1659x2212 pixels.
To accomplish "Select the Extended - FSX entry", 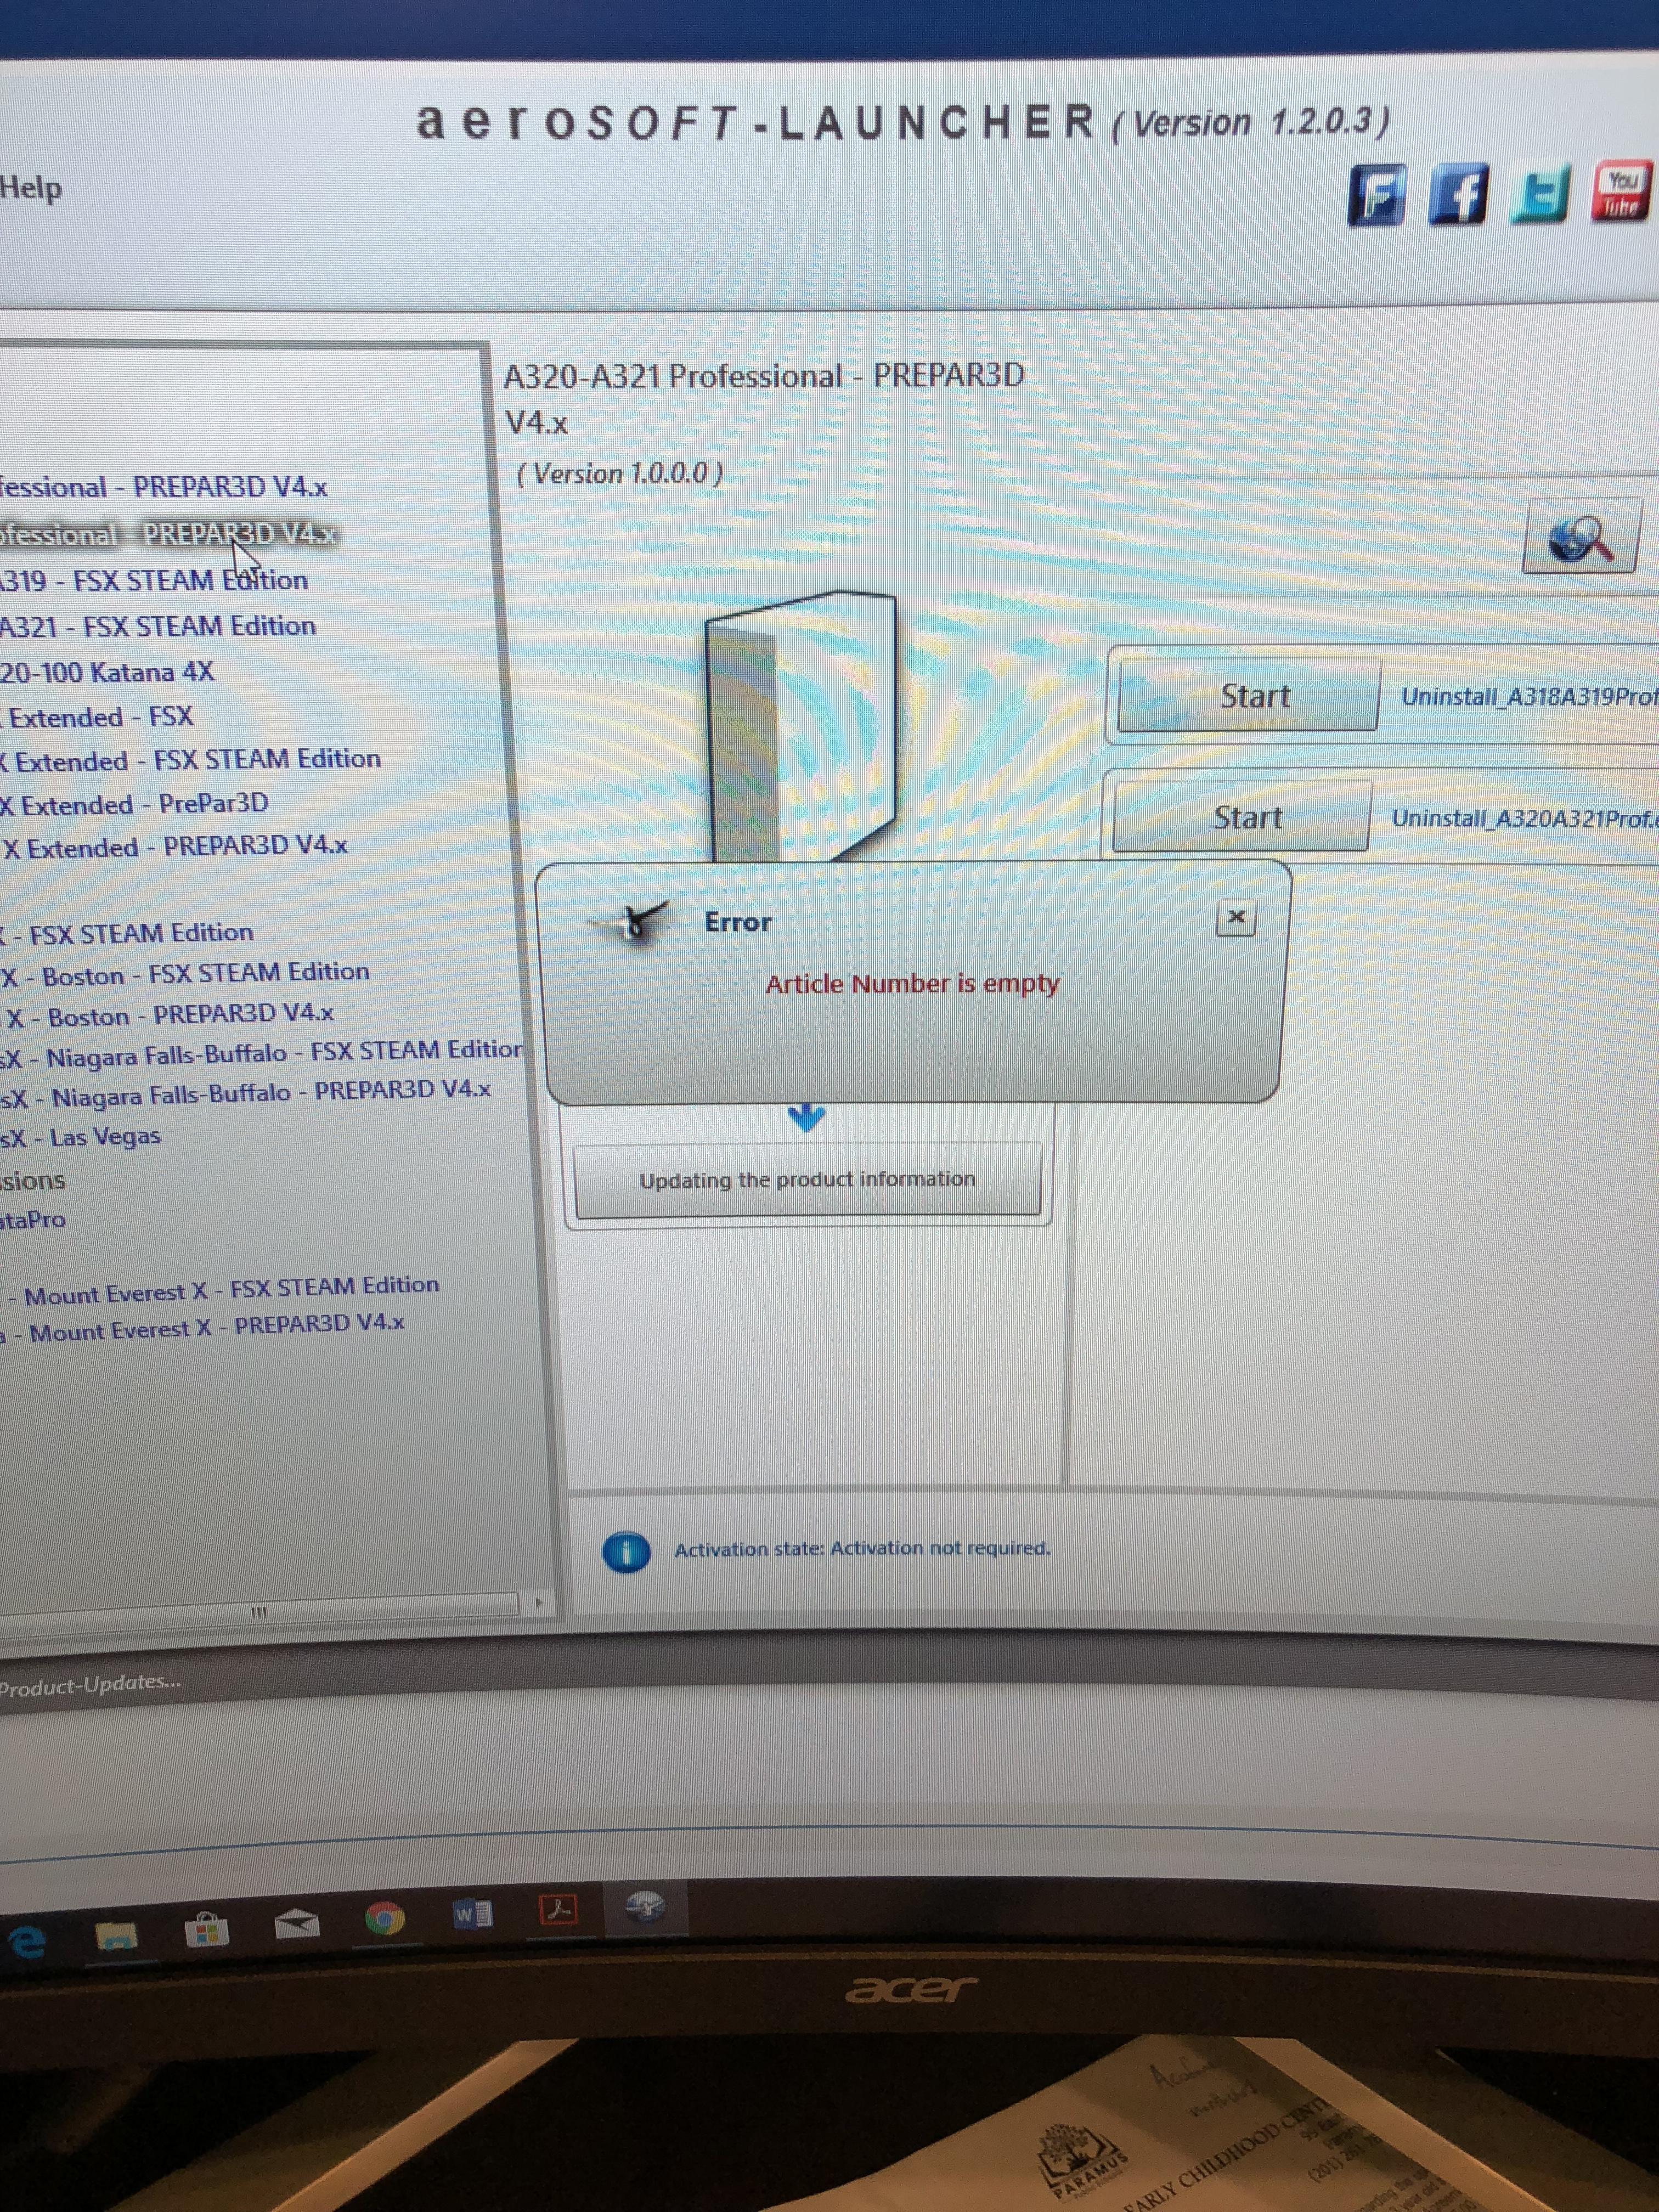I will (x=98, y=716).
